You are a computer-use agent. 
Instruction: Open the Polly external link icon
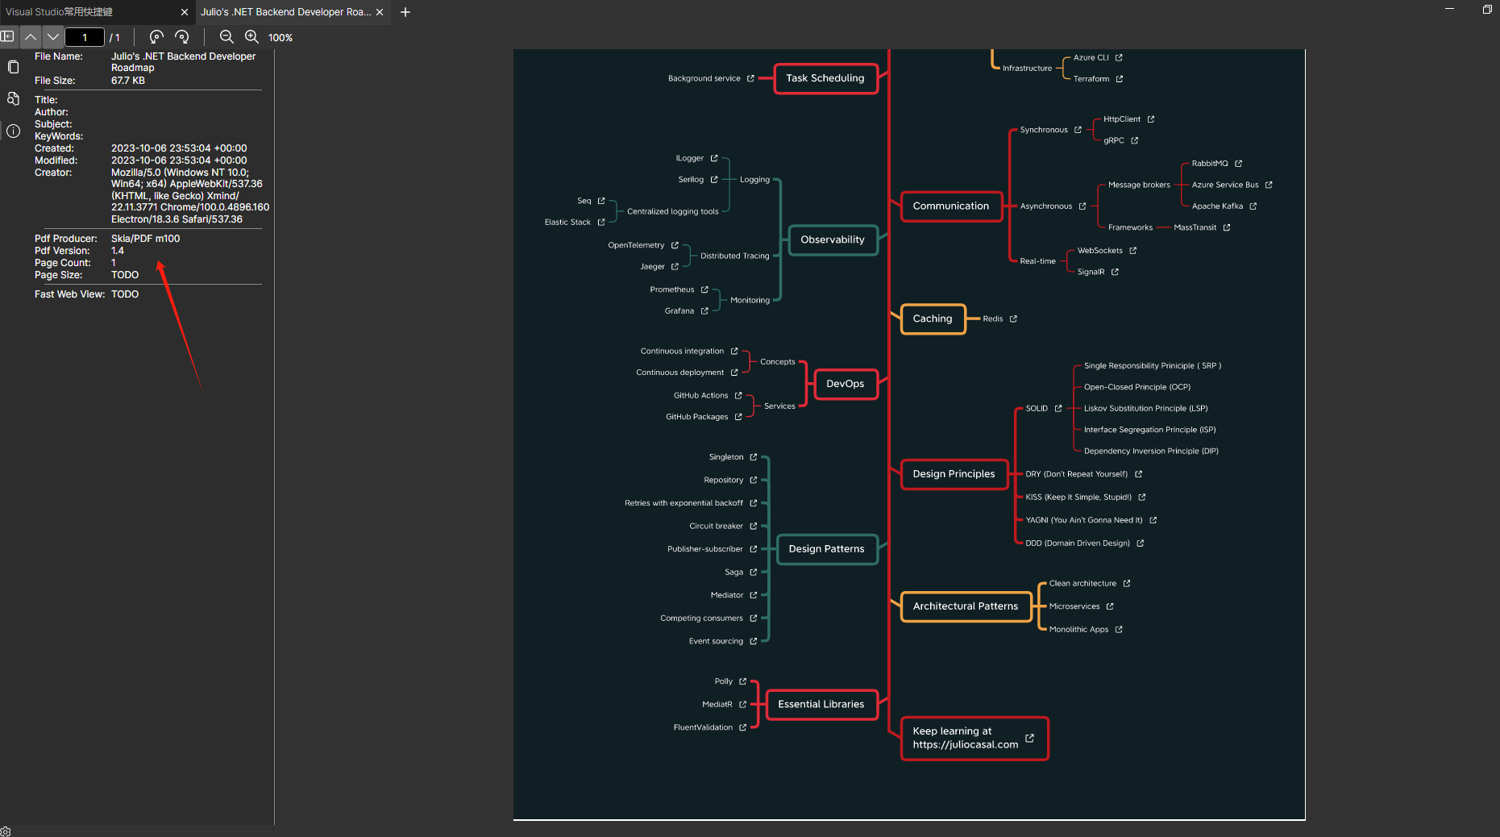click(x=743, y=681)
